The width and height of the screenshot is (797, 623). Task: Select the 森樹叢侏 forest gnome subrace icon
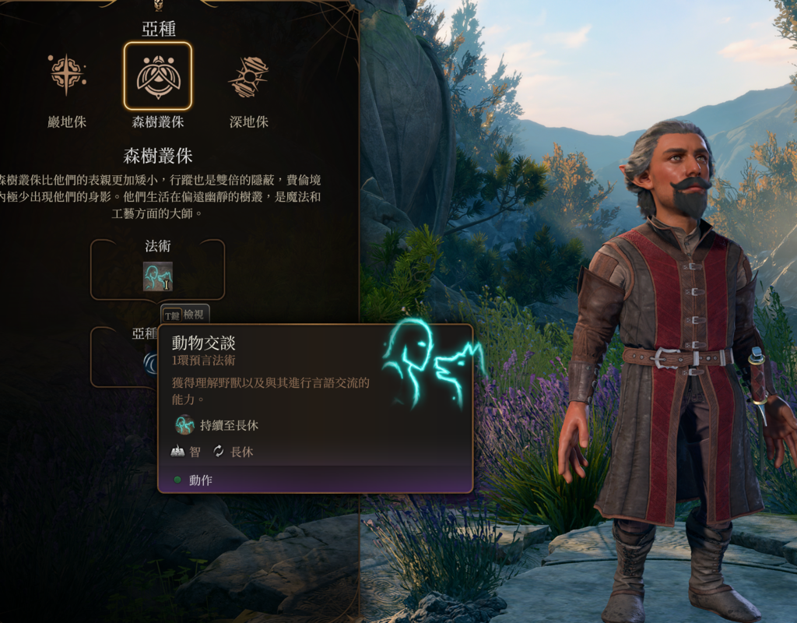coord(157,76)
